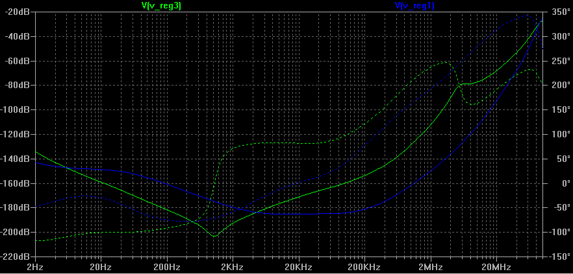573x274 pixels.
Task: Click the 200KHz frequency axis label
Action: click(x=364, y=268)
